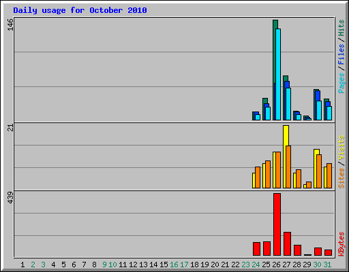The image size is (349, 272).
Task: Click the 146 axis maximum label
Action: pyautogui.click(x=10, y=24)
